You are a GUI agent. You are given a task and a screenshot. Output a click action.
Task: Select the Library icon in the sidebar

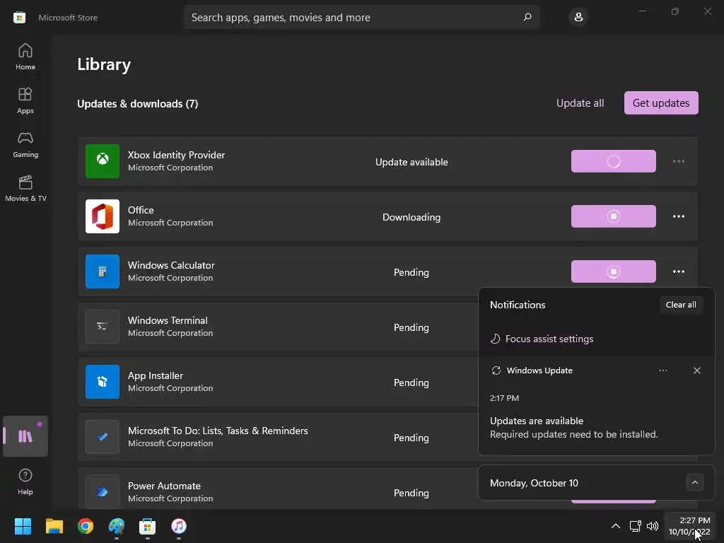point(25,436)
